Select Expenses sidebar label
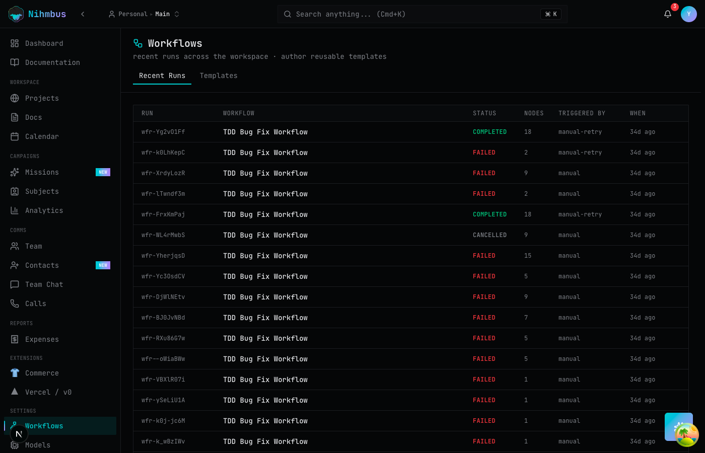Viewport: 705px width, 453px height. [42, 339]
